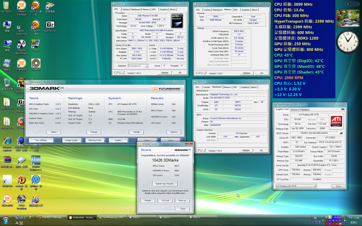Switch to Caches tab in top-left CPU-Z

[125, 10]
